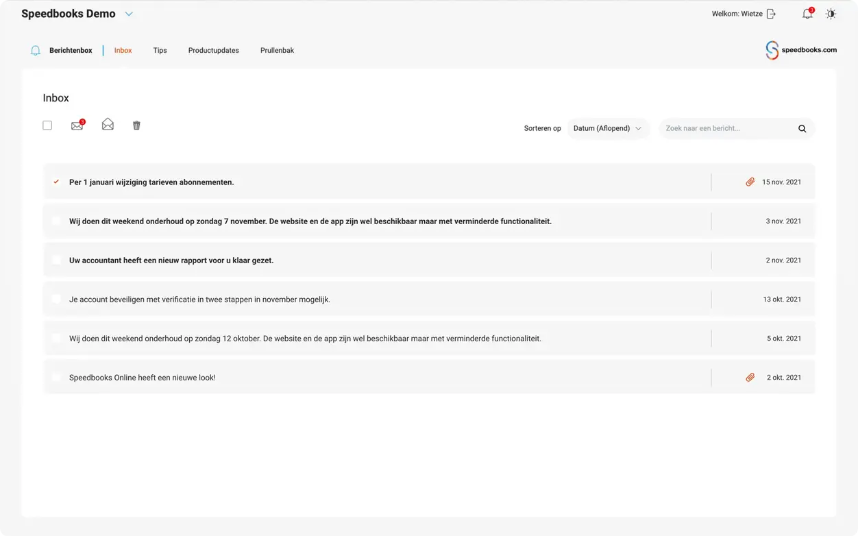The width and height of the screenshot is (858, 536).
Task: Click the Zoek naar een bericht field
Action: 726,128
